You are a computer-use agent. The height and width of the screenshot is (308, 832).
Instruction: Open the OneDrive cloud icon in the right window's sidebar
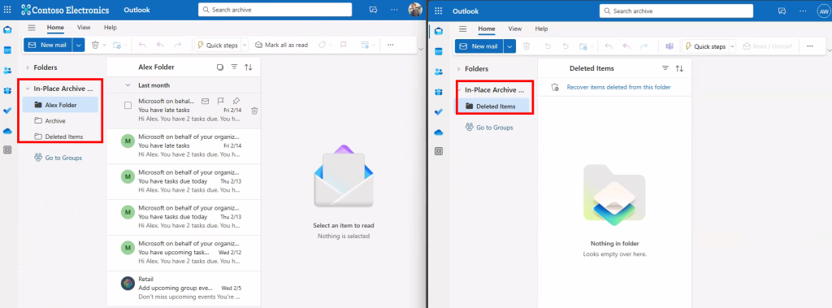[438, 132]
